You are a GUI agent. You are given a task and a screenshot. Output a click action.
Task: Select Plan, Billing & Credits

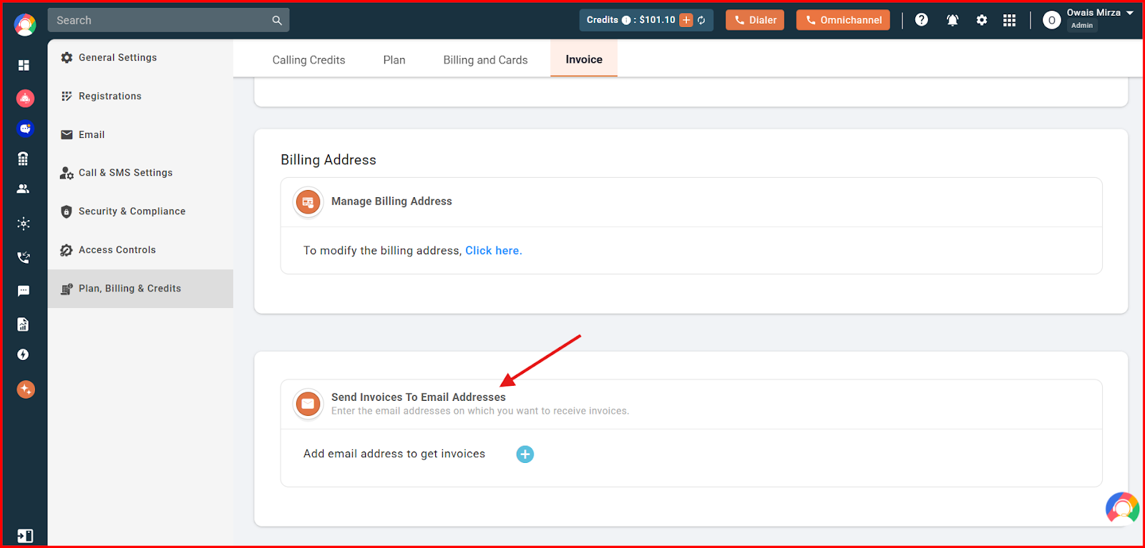pyautogui.click(x=140, y=289)
